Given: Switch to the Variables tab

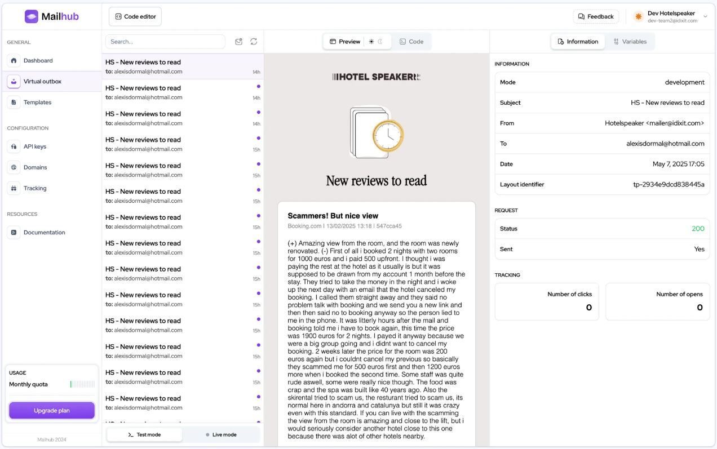Looking at the screenshot, I should click(630, 42).
